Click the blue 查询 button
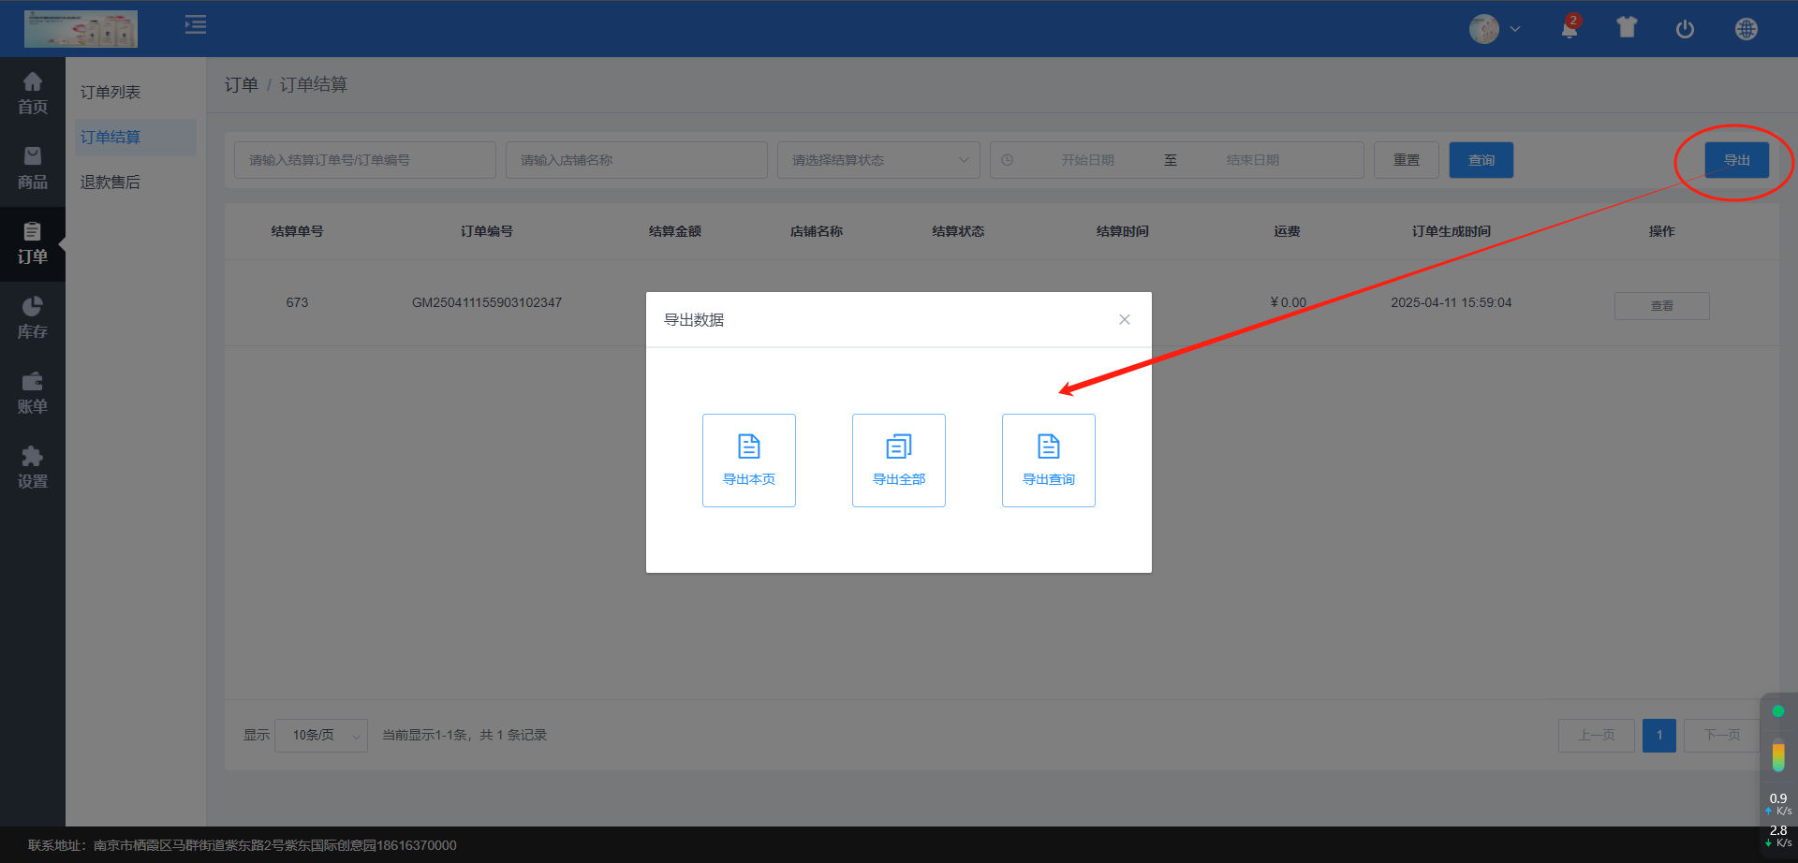Screen dimensions: 1798x863 (1481, 160)
